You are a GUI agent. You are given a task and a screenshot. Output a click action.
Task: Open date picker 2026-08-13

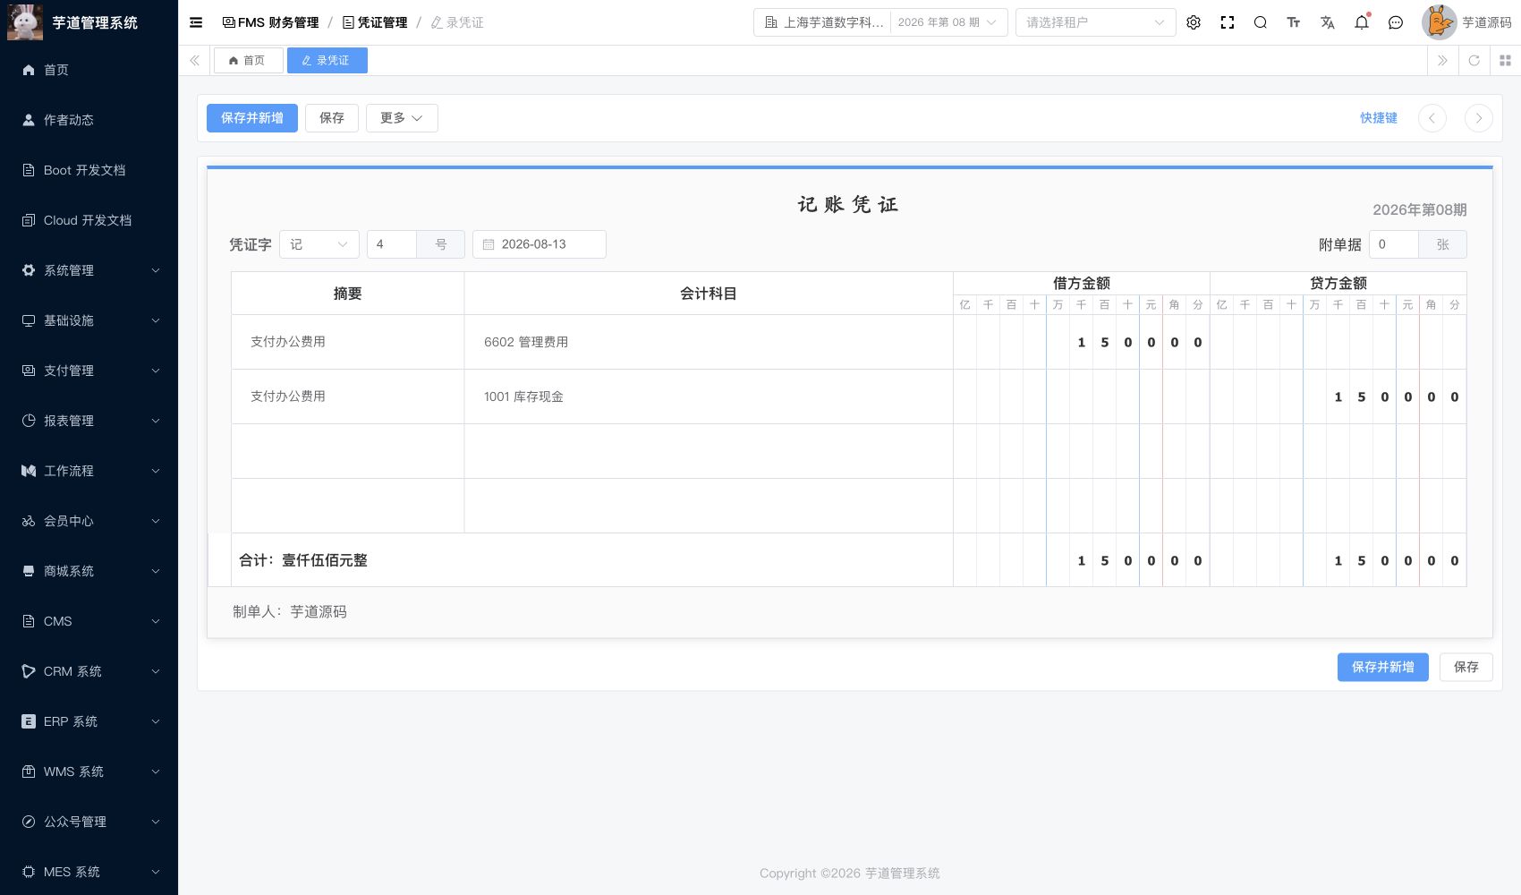540,244
